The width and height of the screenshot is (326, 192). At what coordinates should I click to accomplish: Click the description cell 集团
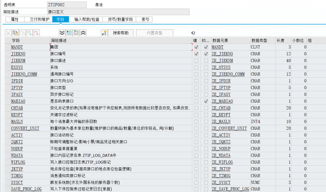(x=121, y=47)
